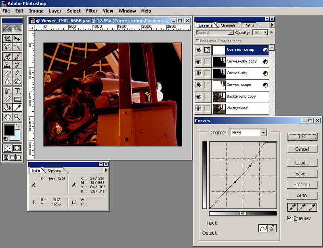This screenshot has height=248, width=323.
Task: Click Cancel in Curves dialog
Action: tap(302, 149)
